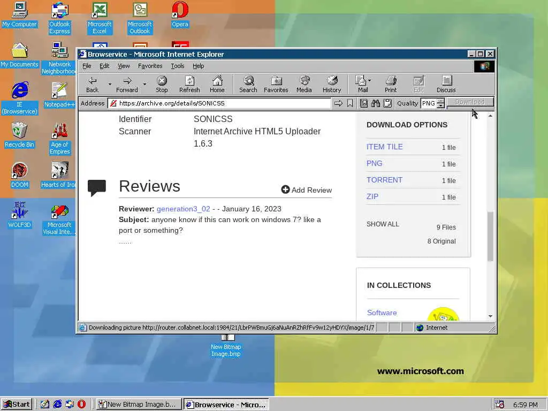Screen dimensions: 548x411
Task: Open Microsoft Outlook desktop icon
Action: pyautogui.click(x=140, y=18)
